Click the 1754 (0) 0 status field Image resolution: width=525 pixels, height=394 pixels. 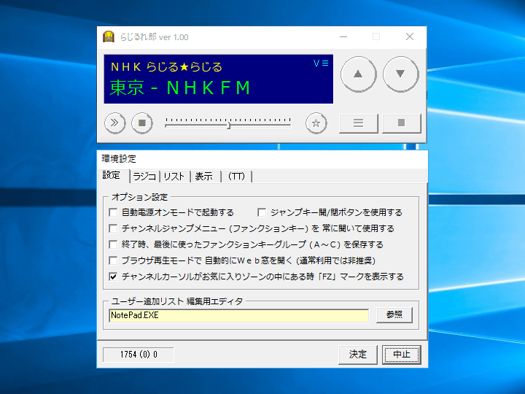pos(139,355)
